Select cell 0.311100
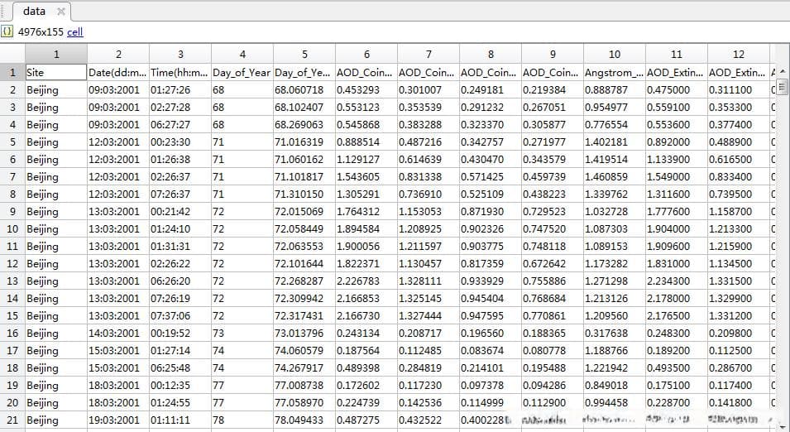Viewport: 790px width, 432px height. (x=739, y=89)
